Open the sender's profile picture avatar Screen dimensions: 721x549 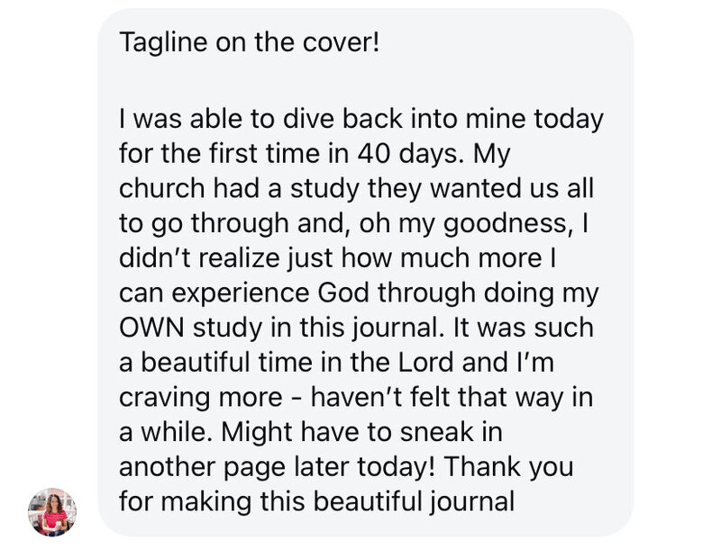click(52, 512)
